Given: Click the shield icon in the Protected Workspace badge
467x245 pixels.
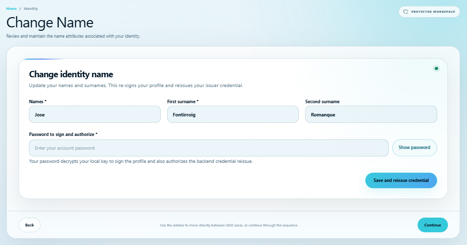Looking at the screenshot, I should click(405, 12).
